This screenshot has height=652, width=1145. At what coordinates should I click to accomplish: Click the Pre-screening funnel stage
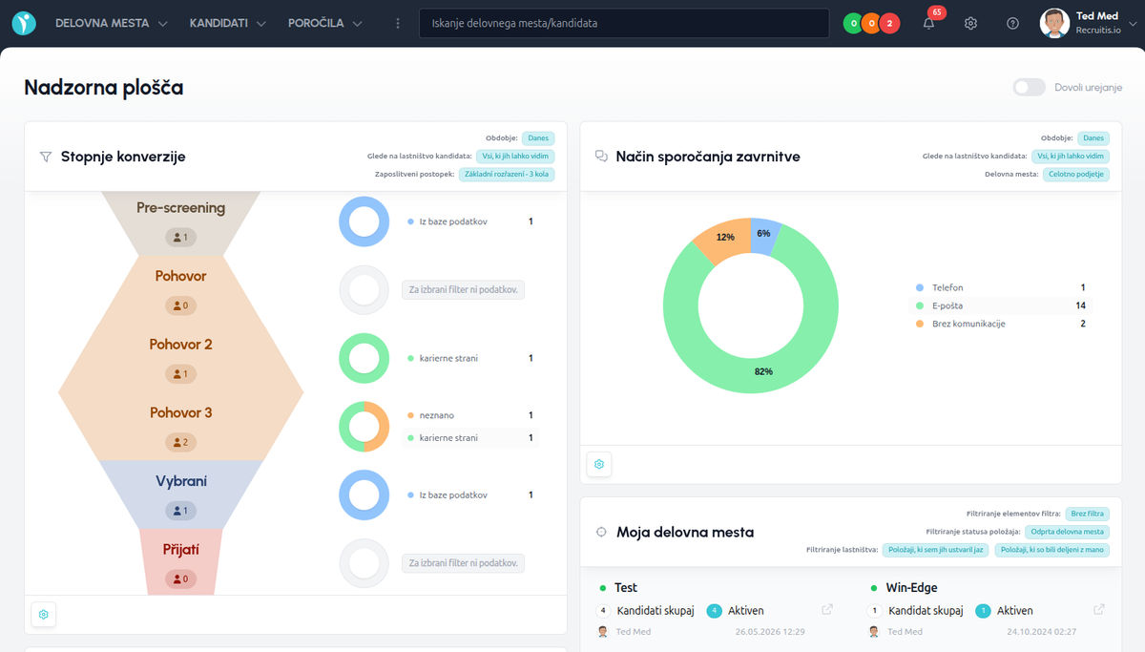point(180,222)
